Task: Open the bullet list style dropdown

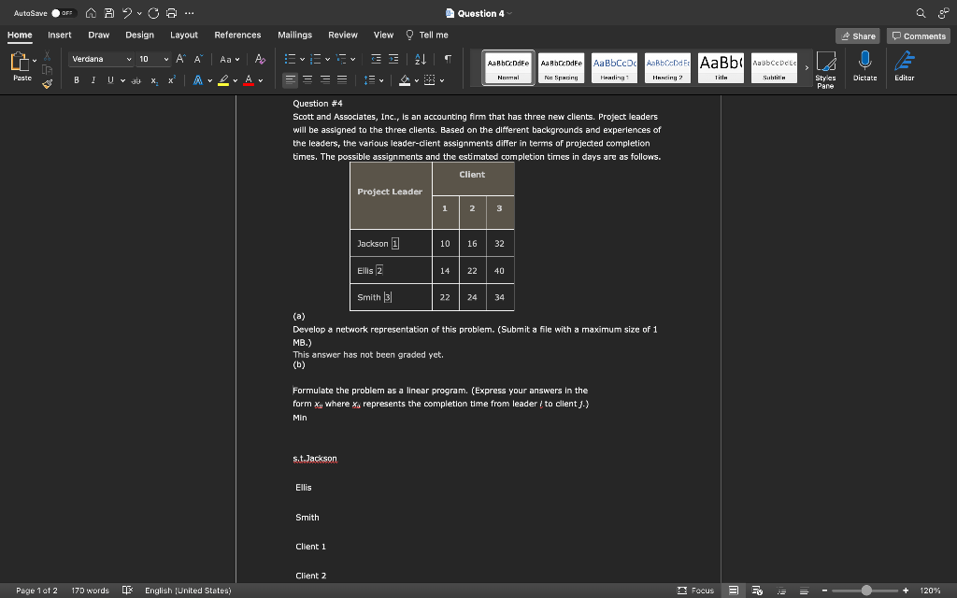Action: (x=303, y=58)
